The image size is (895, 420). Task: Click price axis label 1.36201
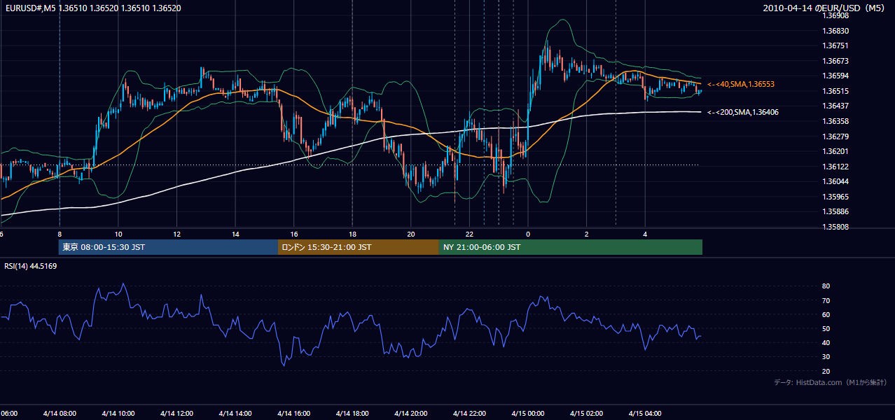(x=836, y=151)
